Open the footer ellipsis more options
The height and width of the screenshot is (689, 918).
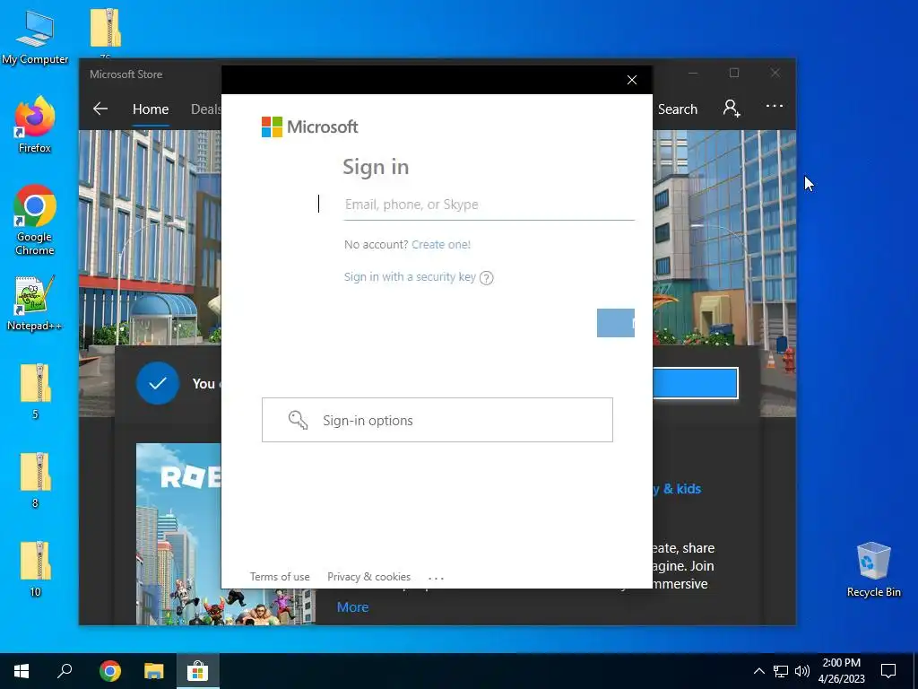pyautogui.click(x=437, y=578)
